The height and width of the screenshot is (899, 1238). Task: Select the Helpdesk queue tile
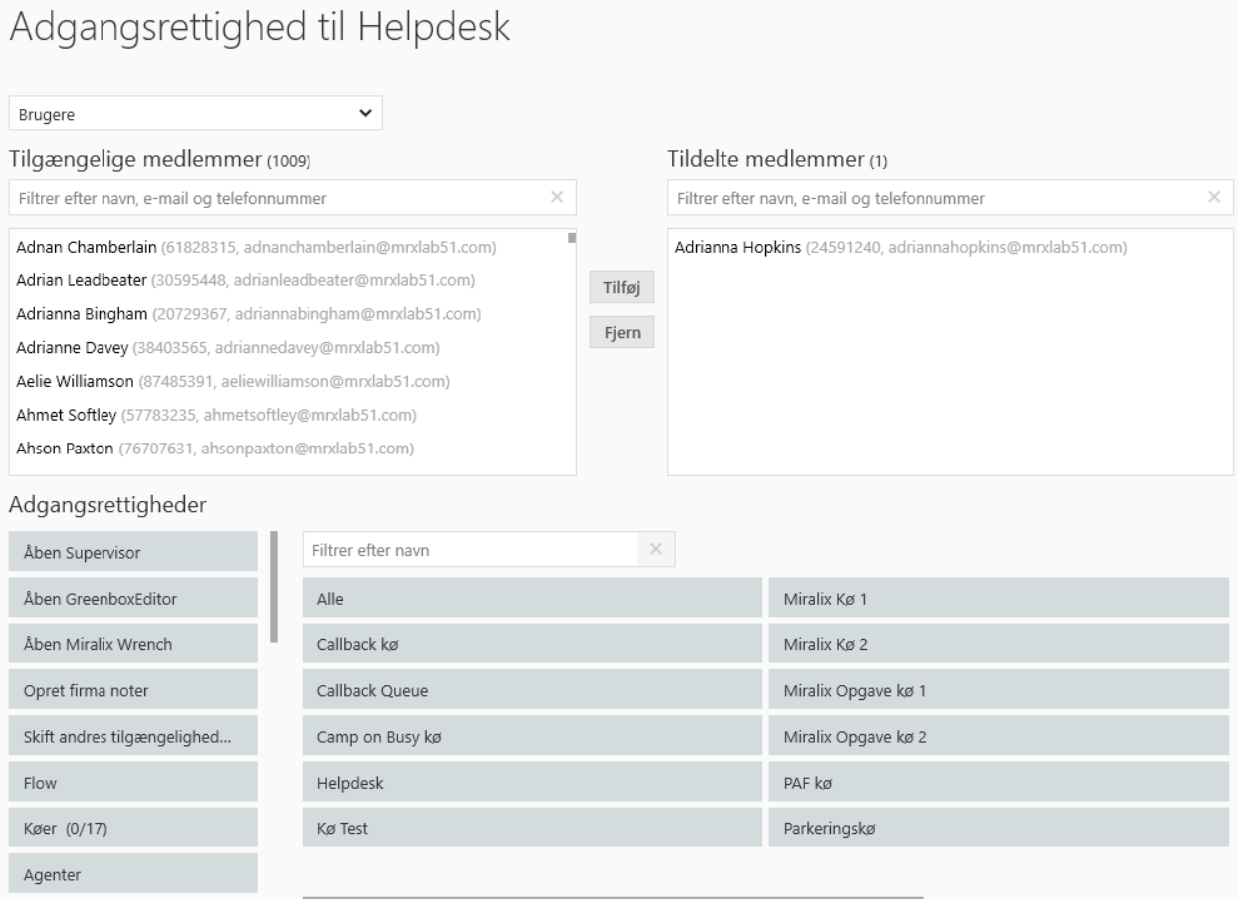(531, 783)
